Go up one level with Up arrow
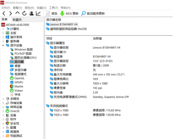Viewport: 173px width, 139px height. coord(17,13)
